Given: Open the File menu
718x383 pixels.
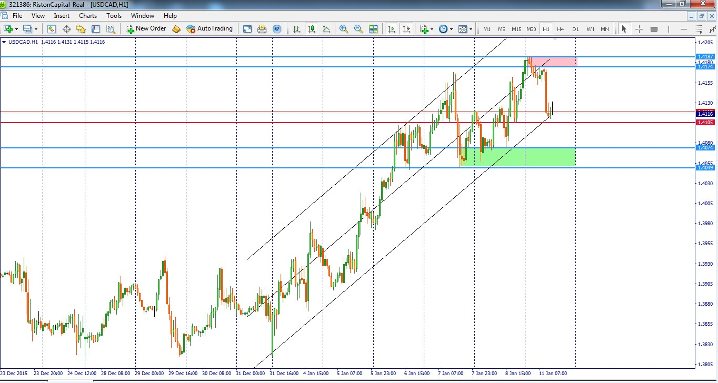Looking at the screenshot, I should tap(17, 16).
